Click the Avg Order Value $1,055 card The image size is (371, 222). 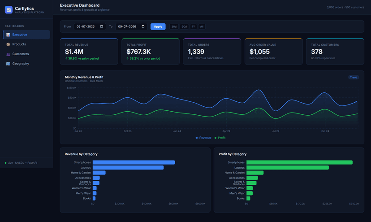tap(273, 52)
